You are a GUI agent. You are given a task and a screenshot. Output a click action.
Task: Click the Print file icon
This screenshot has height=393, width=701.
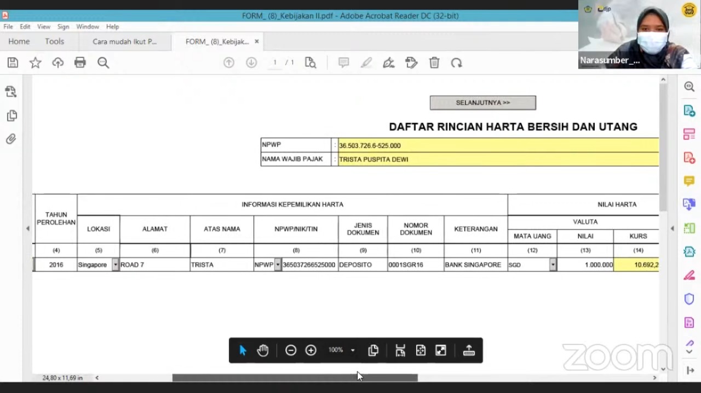tap(80, 63)
